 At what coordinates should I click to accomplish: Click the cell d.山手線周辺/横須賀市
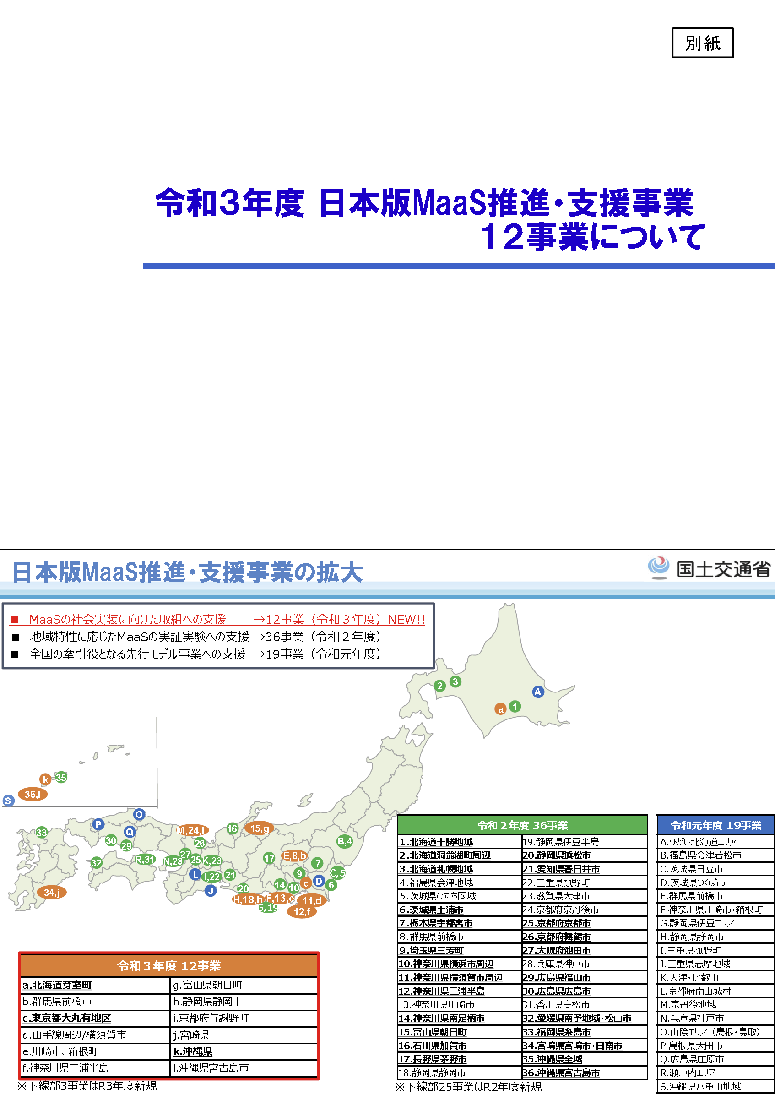point(95,1035)
